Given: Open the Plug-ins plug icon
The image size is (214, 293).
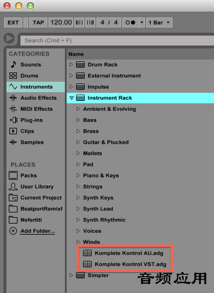Looking at the screenshot, I should point(13,120).
